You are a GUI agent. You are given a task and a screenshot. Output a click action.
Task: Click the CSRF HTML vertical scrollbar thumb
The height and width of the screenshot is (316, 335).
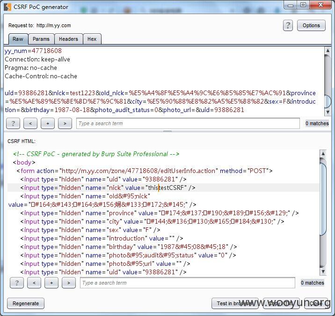[323, 199]
